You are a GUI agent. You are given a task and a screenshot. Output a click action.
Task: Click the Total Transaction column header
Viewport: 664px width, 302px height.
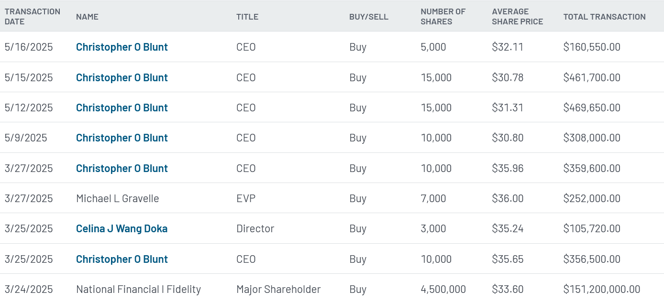604,17
